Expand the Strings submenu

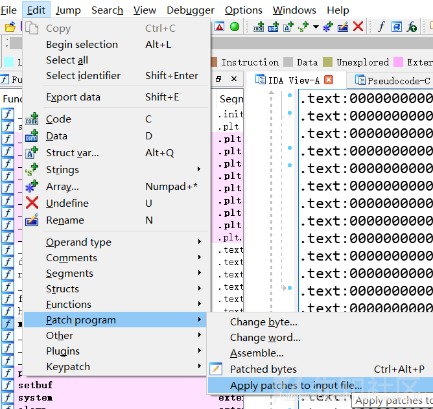coord(116,170)
